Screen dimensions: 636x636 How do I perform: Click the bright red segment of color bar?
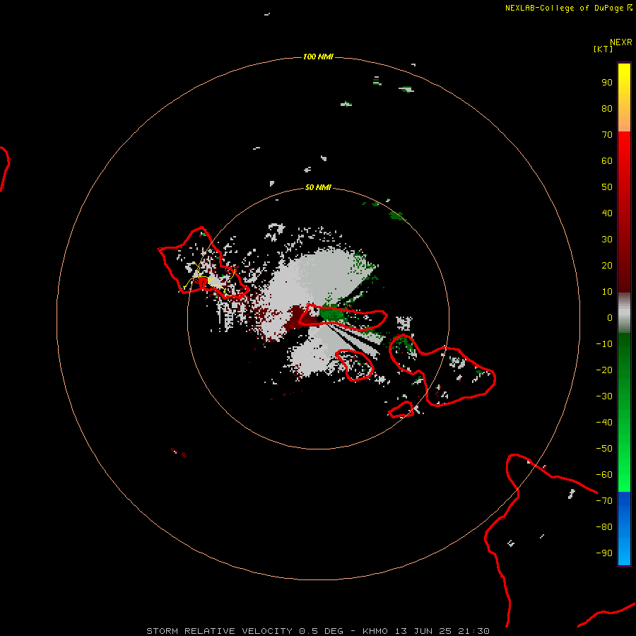coord(624,211)
